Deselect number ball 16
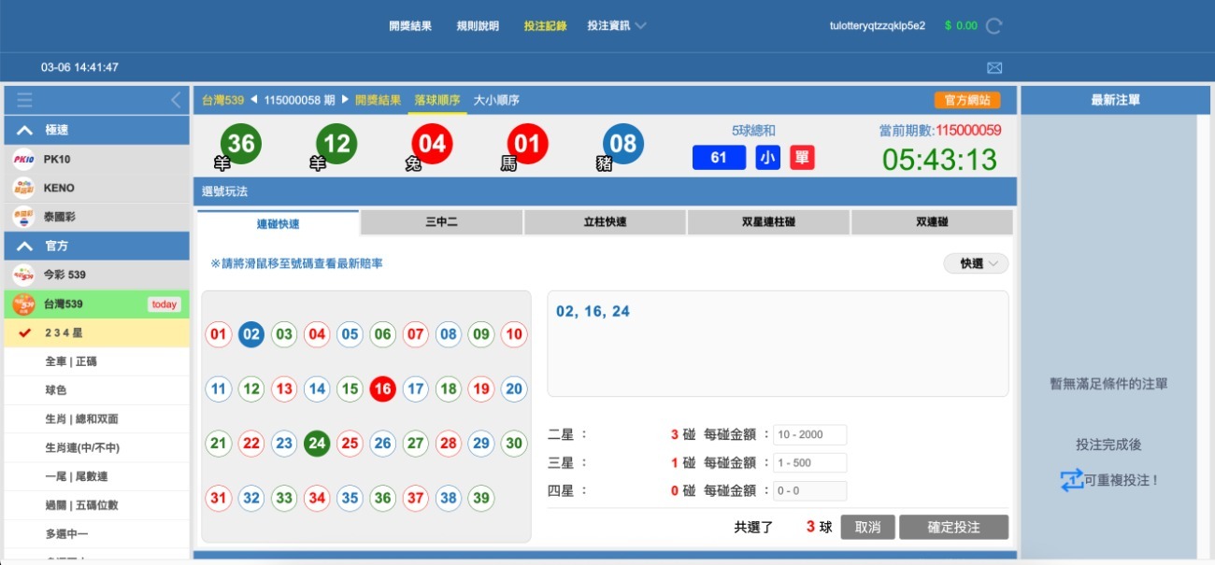Screen dimensions: 1215x565 pyautogui.click(x=381, y=389)
